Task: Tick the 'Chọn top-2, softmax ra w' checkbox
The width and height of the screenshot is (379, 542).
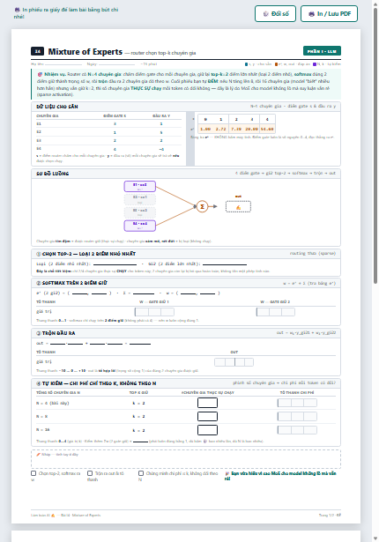Action: pos(33,473)
